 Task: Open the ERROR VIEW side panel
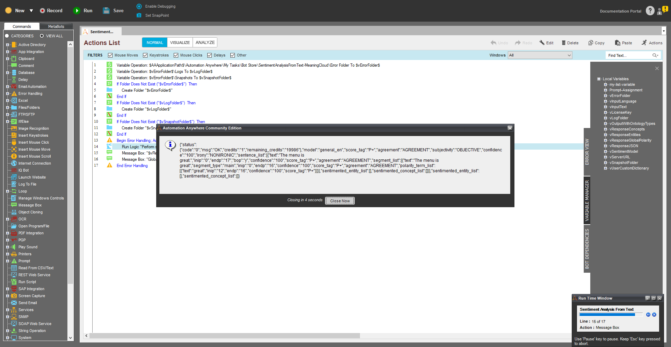tap(587, 152)
